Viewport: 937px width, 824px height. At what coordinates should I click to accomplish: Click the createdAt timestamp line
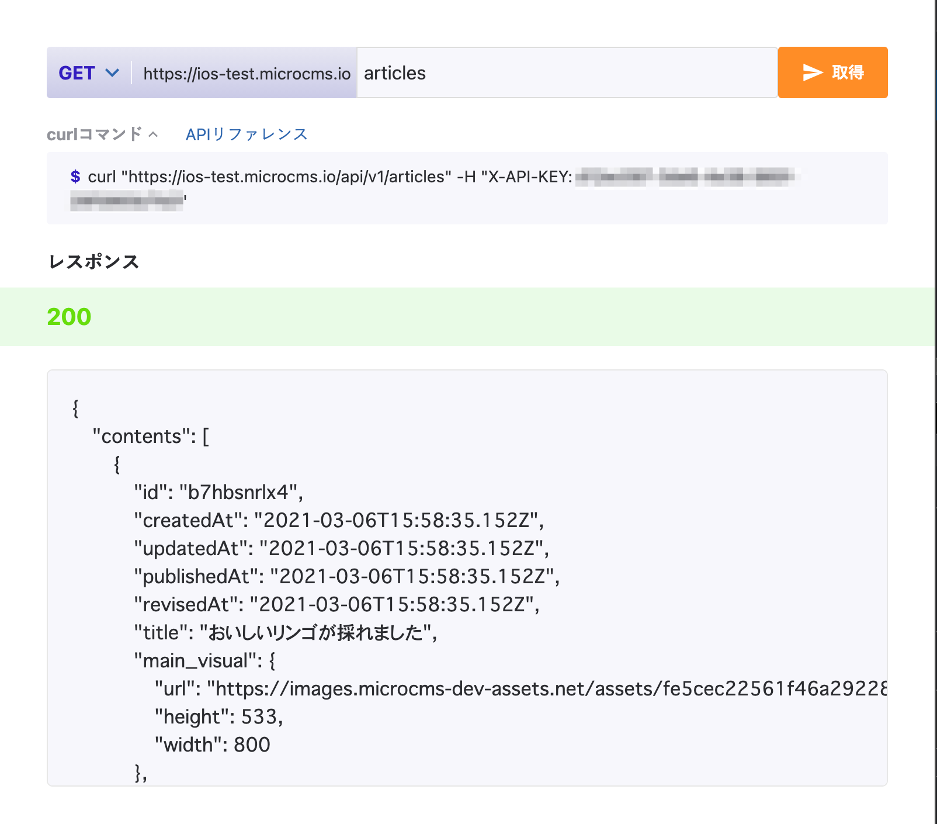tap(339, 521)
